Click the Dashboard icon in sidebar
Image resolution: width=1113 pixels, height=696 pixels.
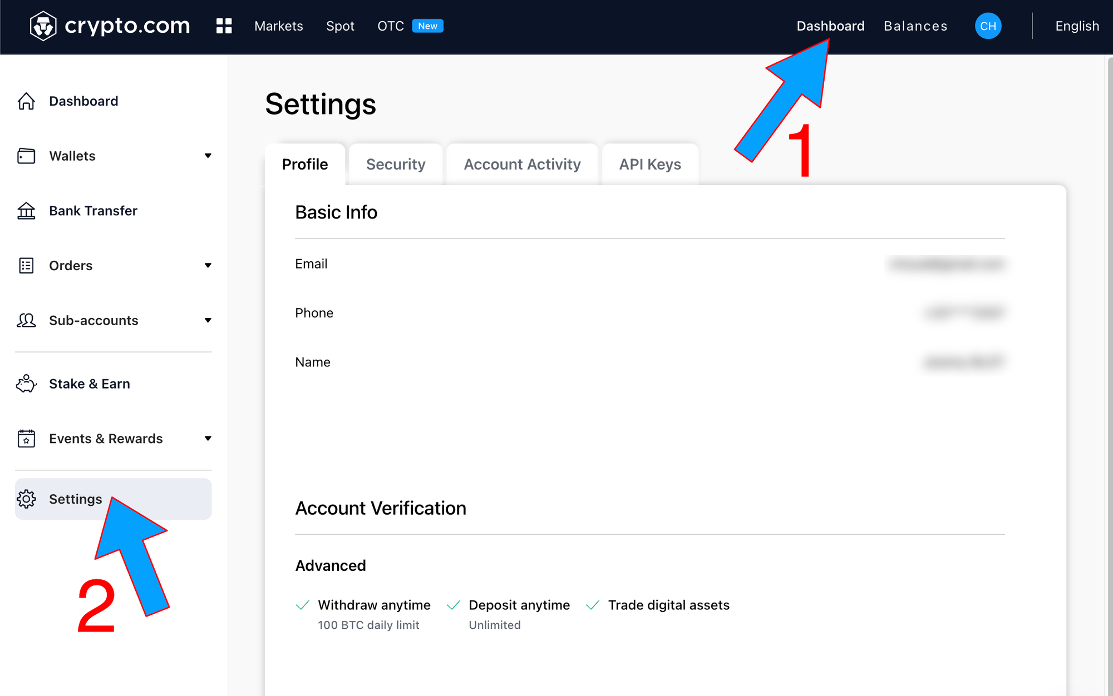(x=26, y=100)
